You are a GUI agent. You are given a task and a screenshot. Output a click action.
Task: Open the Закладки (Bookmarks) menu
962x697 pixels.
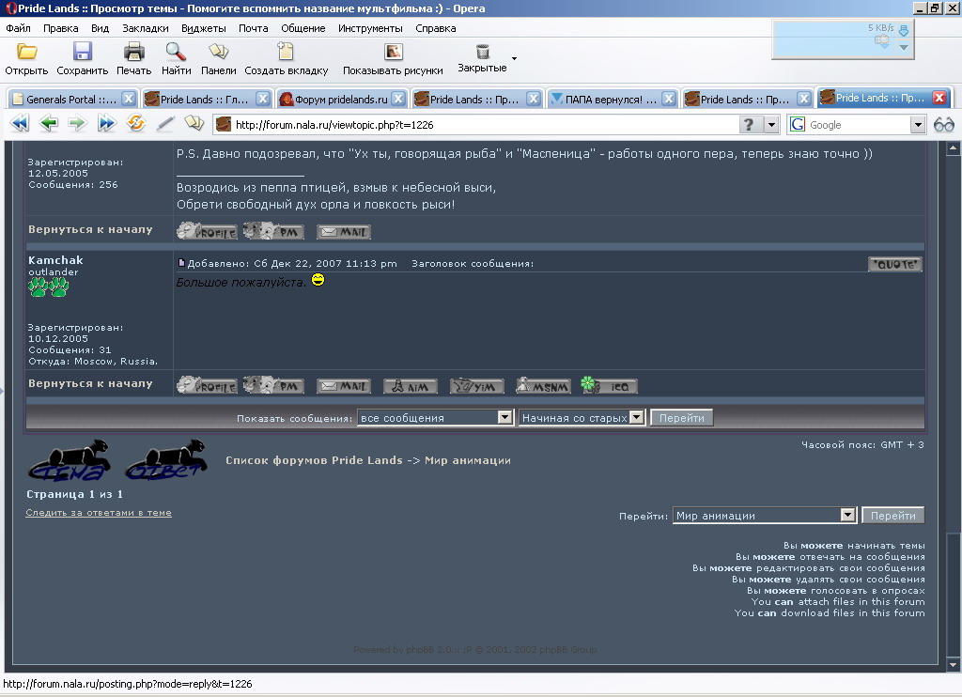(x=146, y=28)
